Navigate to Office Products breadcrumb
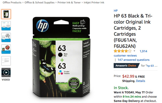This screenshot has width=162, height=103. tap(12, 3)
